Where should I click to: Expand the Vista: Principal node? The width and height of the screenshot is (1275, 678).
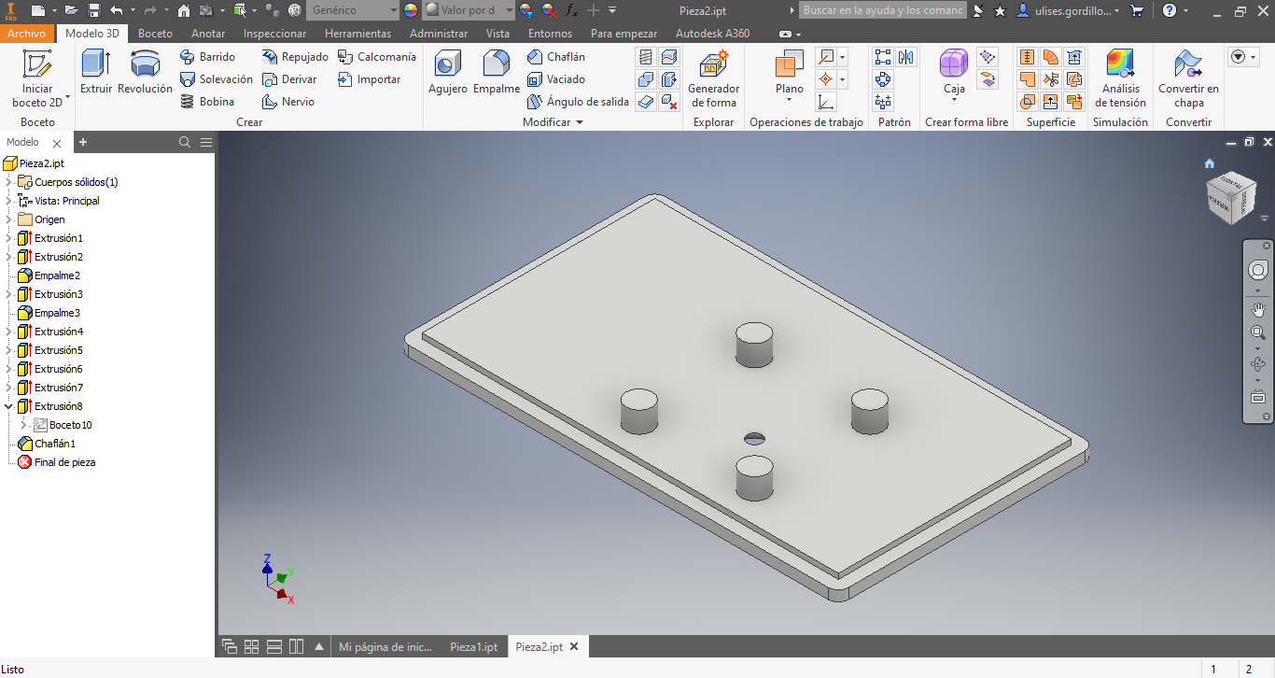click(9, 201)
